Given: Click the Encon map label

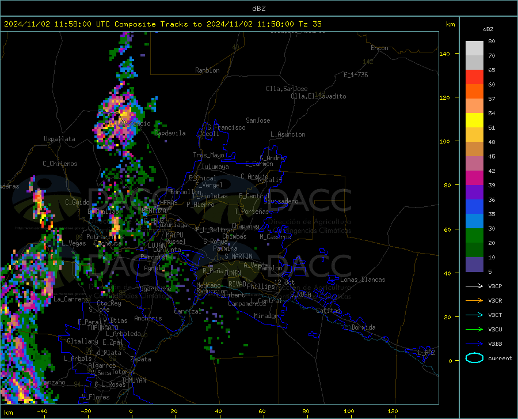Looking at the screenshot, I should click(x=379, y=48).
